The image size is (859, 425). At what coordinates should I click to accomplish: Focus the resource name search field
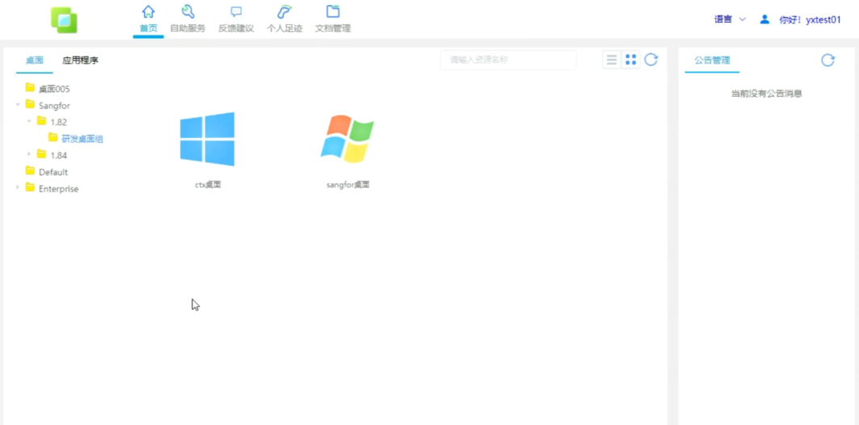point(508,61)
